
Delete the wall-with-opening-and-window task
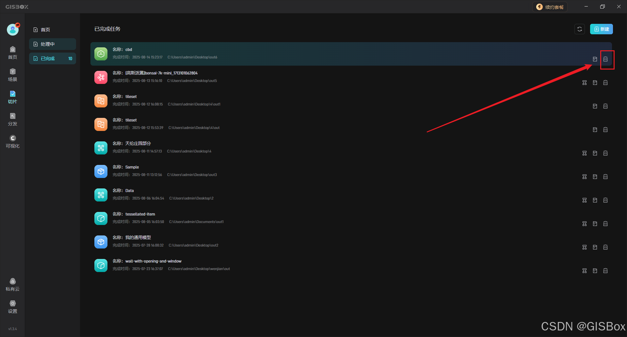[x=605, y=271]
